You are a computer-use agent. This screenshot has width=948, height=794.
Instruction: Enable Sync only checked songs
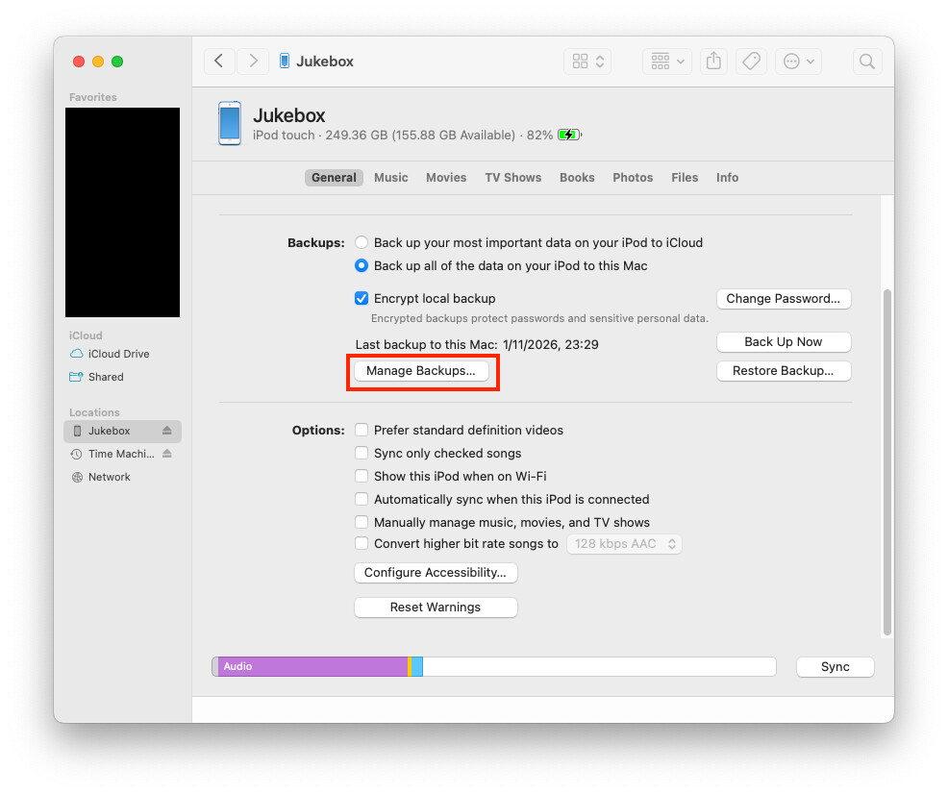pyautogui.click(x=362, y=454)
